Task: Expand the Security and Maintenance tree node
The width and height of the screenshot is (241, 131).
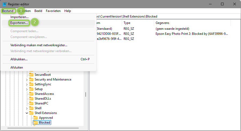Action: click(27, 79)
